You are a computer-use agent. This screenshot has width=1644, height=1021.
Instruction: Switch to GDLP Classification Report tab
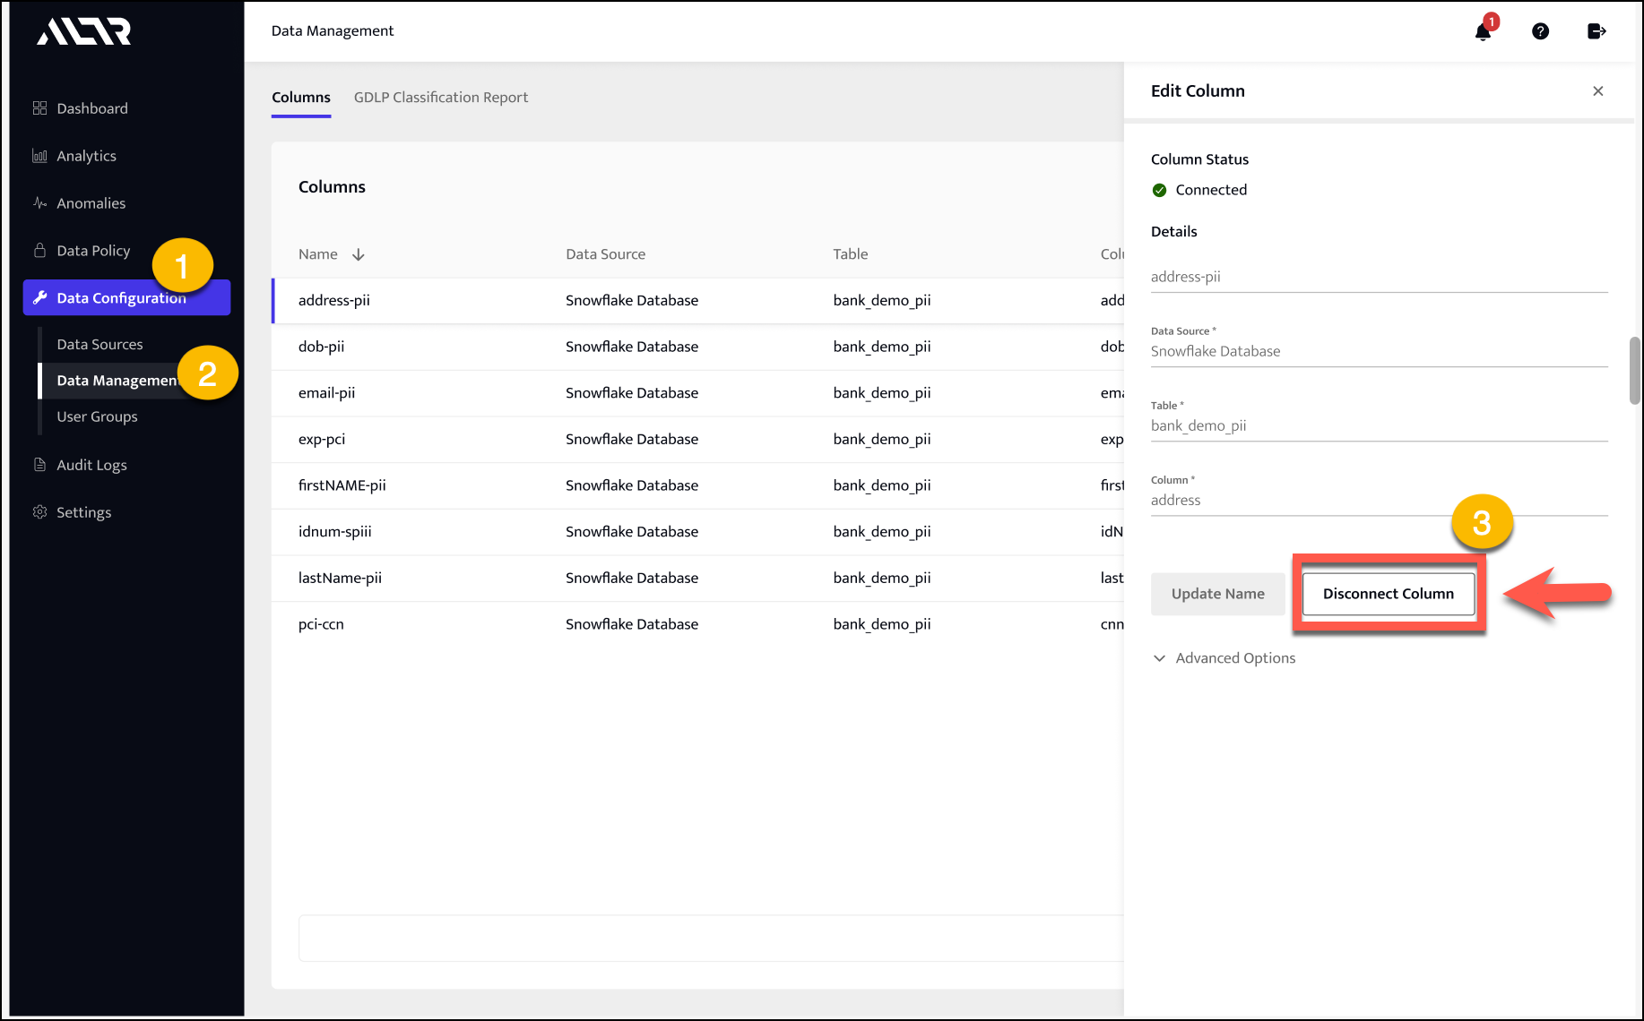[440, 98]
